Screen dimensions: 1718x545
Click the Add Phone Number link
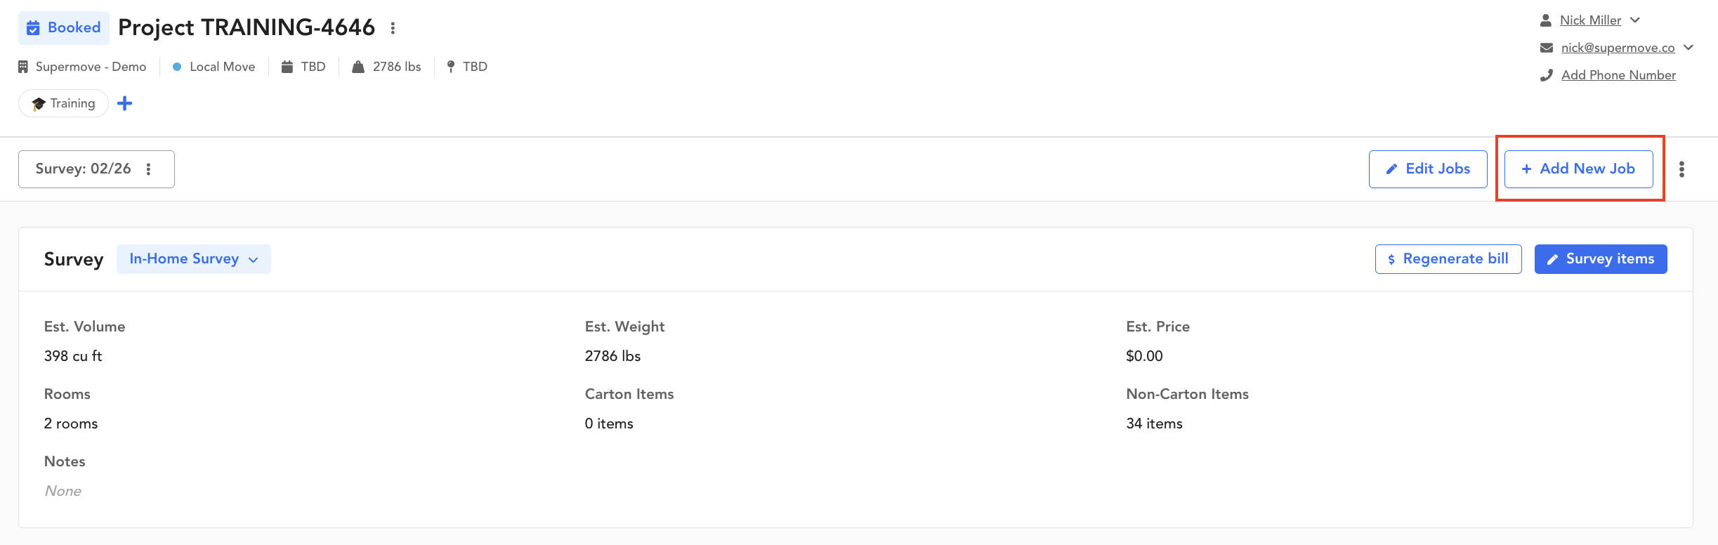[1618, 75]
